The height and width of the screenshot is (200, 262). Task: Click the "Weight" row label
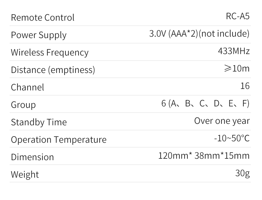(x=25, y=174)
